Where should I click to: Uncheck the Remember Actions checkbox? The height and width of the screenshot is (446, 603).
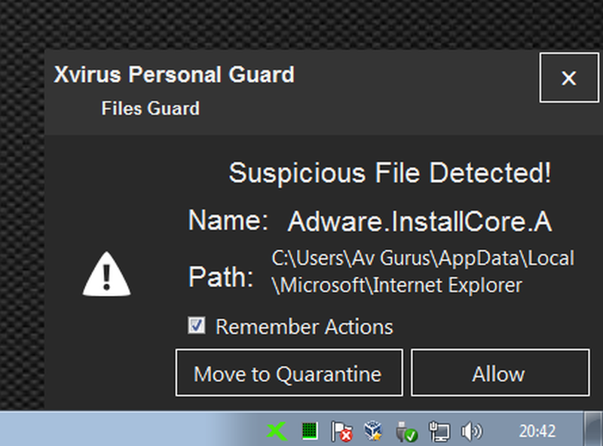point(197,325)
